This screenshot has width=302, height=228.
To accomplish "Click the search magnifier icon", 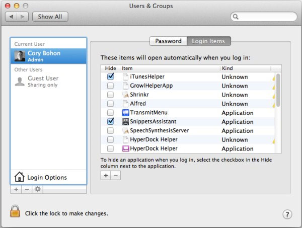I will coord(236,17).
